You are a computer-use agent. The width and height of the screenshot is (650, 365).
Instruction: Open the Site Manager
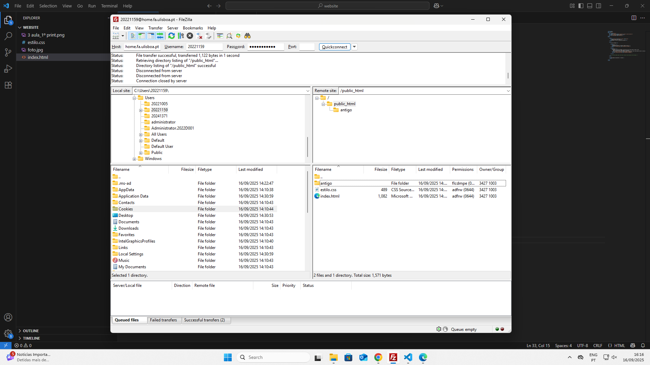click(x=116, y=36)
